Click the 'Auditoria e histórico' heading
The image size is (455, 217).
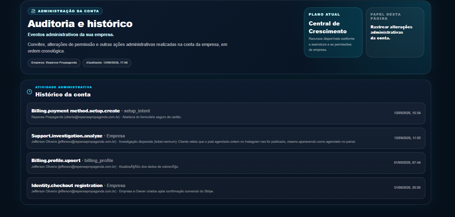point(80,24)
